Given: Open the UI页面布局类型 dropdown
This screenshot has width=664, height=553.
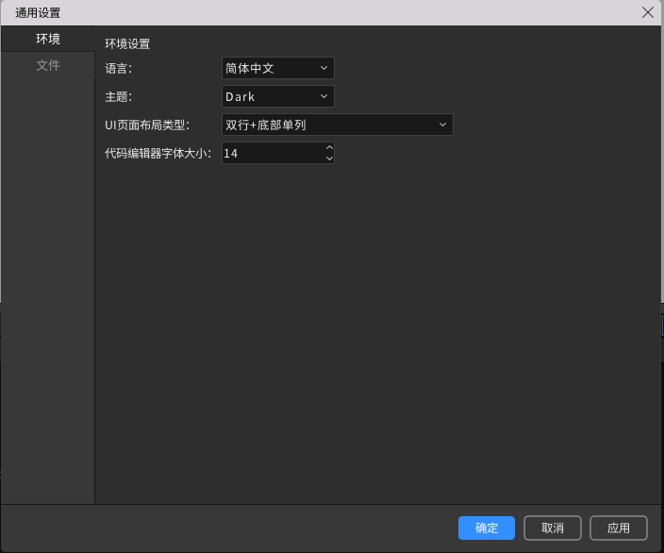Looking at the screenshot, I should pyautogui.click(x=337, y=125).
